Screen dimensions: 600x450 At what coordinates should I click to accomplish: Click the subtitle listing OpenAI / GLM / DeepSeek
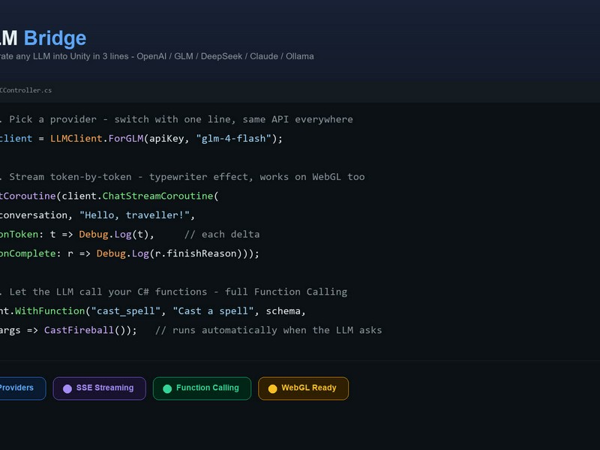[x=157, y=56]
